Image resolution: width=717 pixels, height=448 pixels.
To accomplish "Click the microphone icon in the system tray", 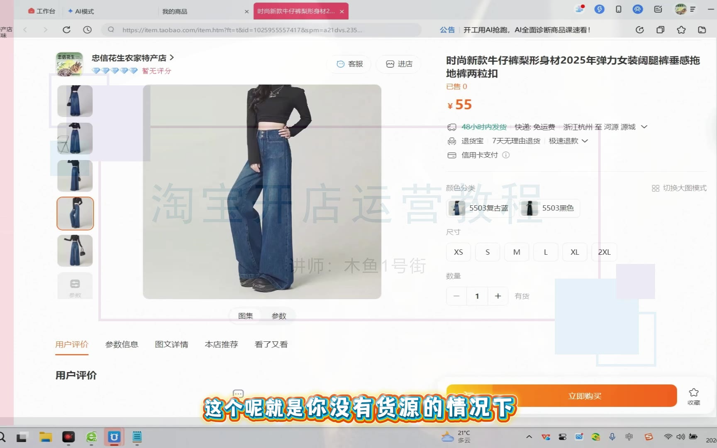I will click(x=612, y=437).
